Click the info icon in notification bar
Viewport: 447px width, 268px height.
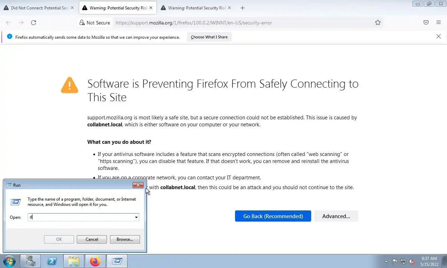pos(9,37)
